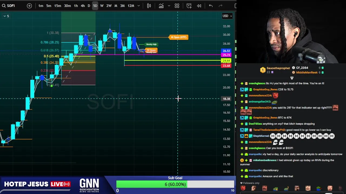This screenshot has width=346, height=194.
Task: Click the first red-face emote in emote row
Action: tap(243, 188)
